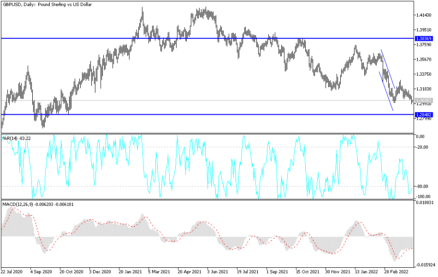The width and height of the screenshot is (438, 277).
Task: Click the MACD(12,26,9) indicator label
Action: coord(38,204)
